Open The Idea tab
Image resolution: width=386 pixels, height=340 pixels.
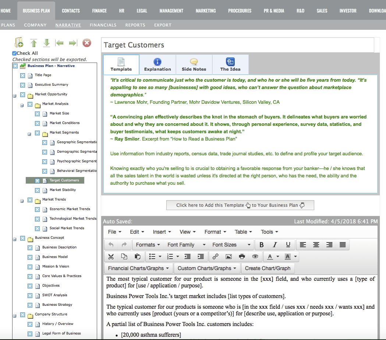pos(230,65)
